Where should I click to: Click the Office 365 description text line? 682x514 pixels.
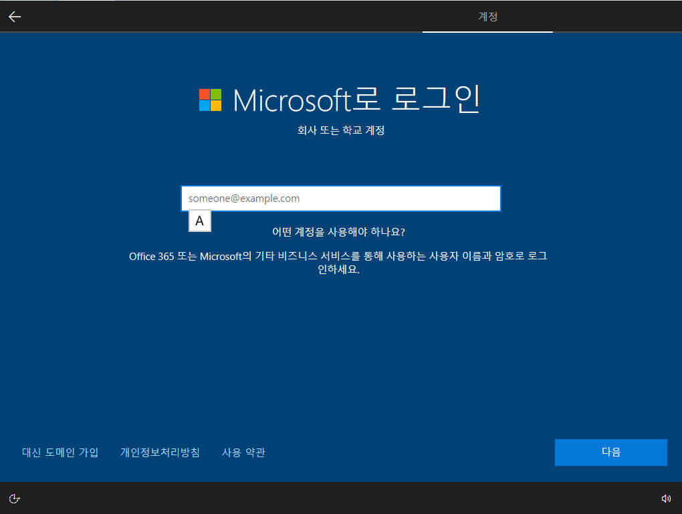[338, 256]
